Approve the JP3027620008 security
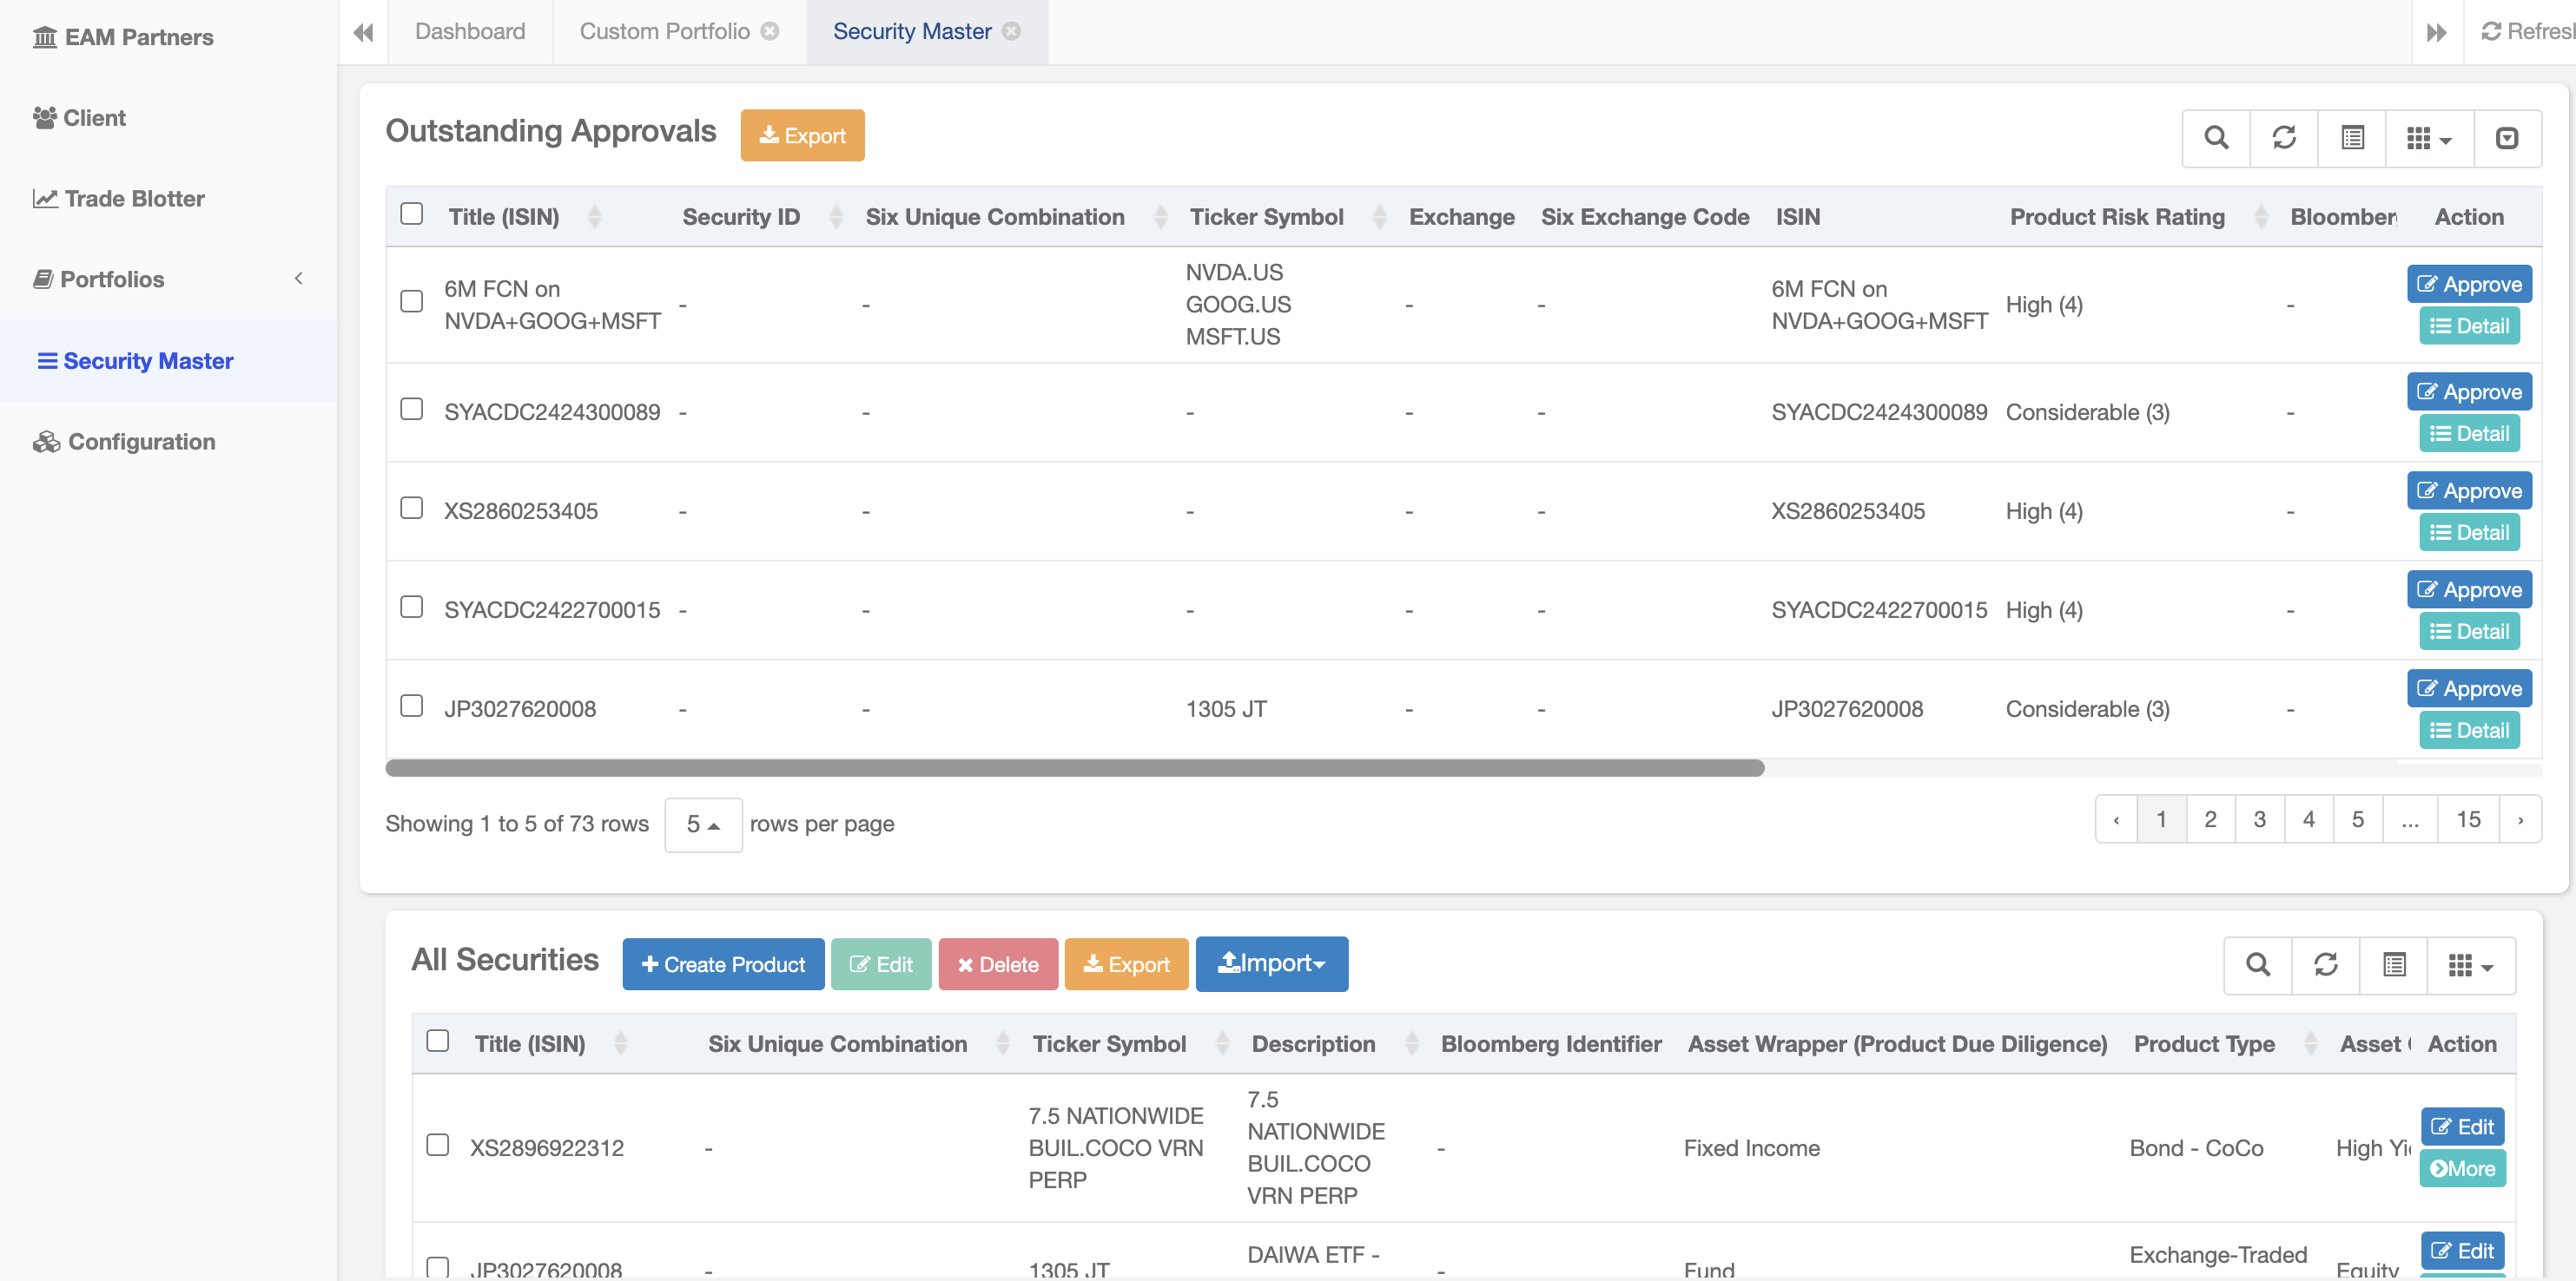This screenshot has height=1281, width=2576. 2468,688
